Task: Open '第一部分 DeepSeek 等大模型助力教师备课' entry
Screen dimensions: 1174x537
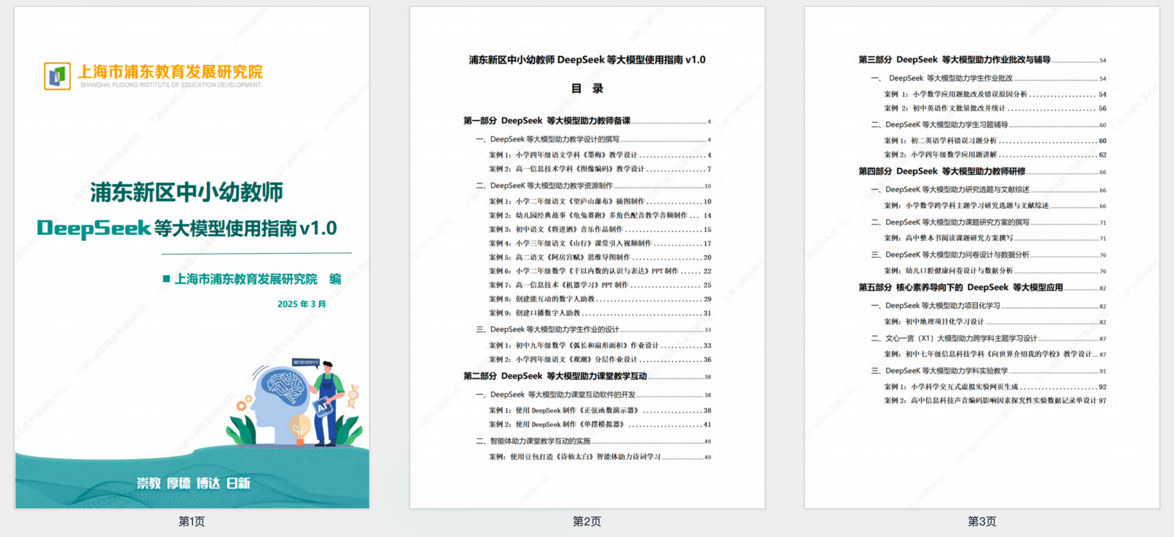Action: 587,121
